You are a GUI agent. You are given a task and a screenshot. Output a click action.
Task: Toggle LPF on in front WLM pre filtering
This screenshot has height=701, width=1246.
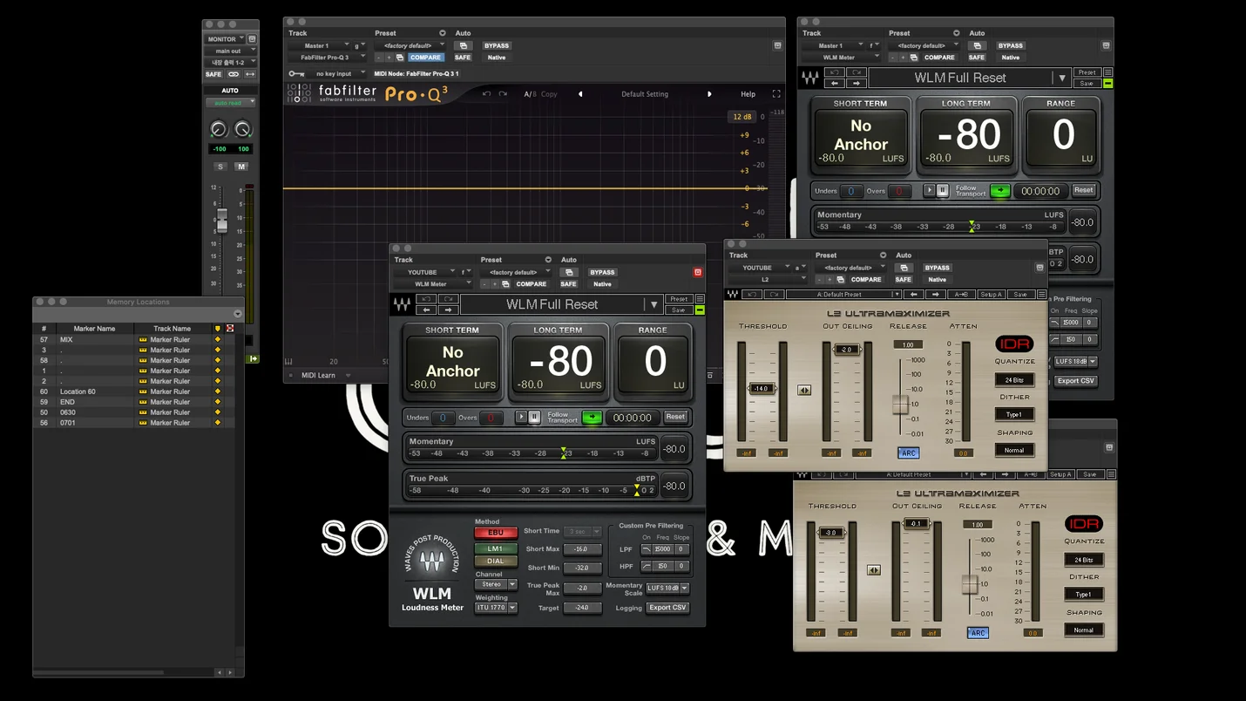coord(646,549)
